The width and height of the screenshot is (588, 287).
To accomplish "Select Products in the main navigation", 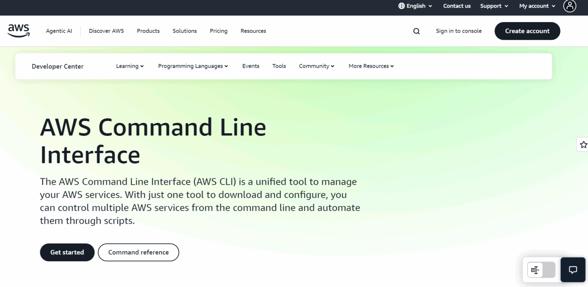I will (x=148, y=31).
